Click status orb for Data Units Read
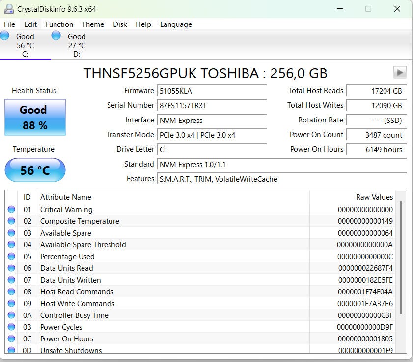The height and width of the screenshot is (362, 413). [x=11, y=268]
